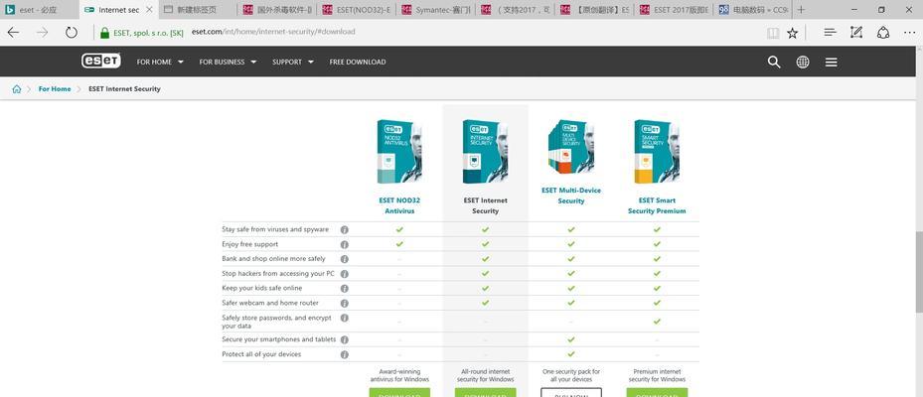This screenshot has width=923, height=397.
Task: Select text 'Premium internet security for Windows'
Action: [x=657, y=375]
